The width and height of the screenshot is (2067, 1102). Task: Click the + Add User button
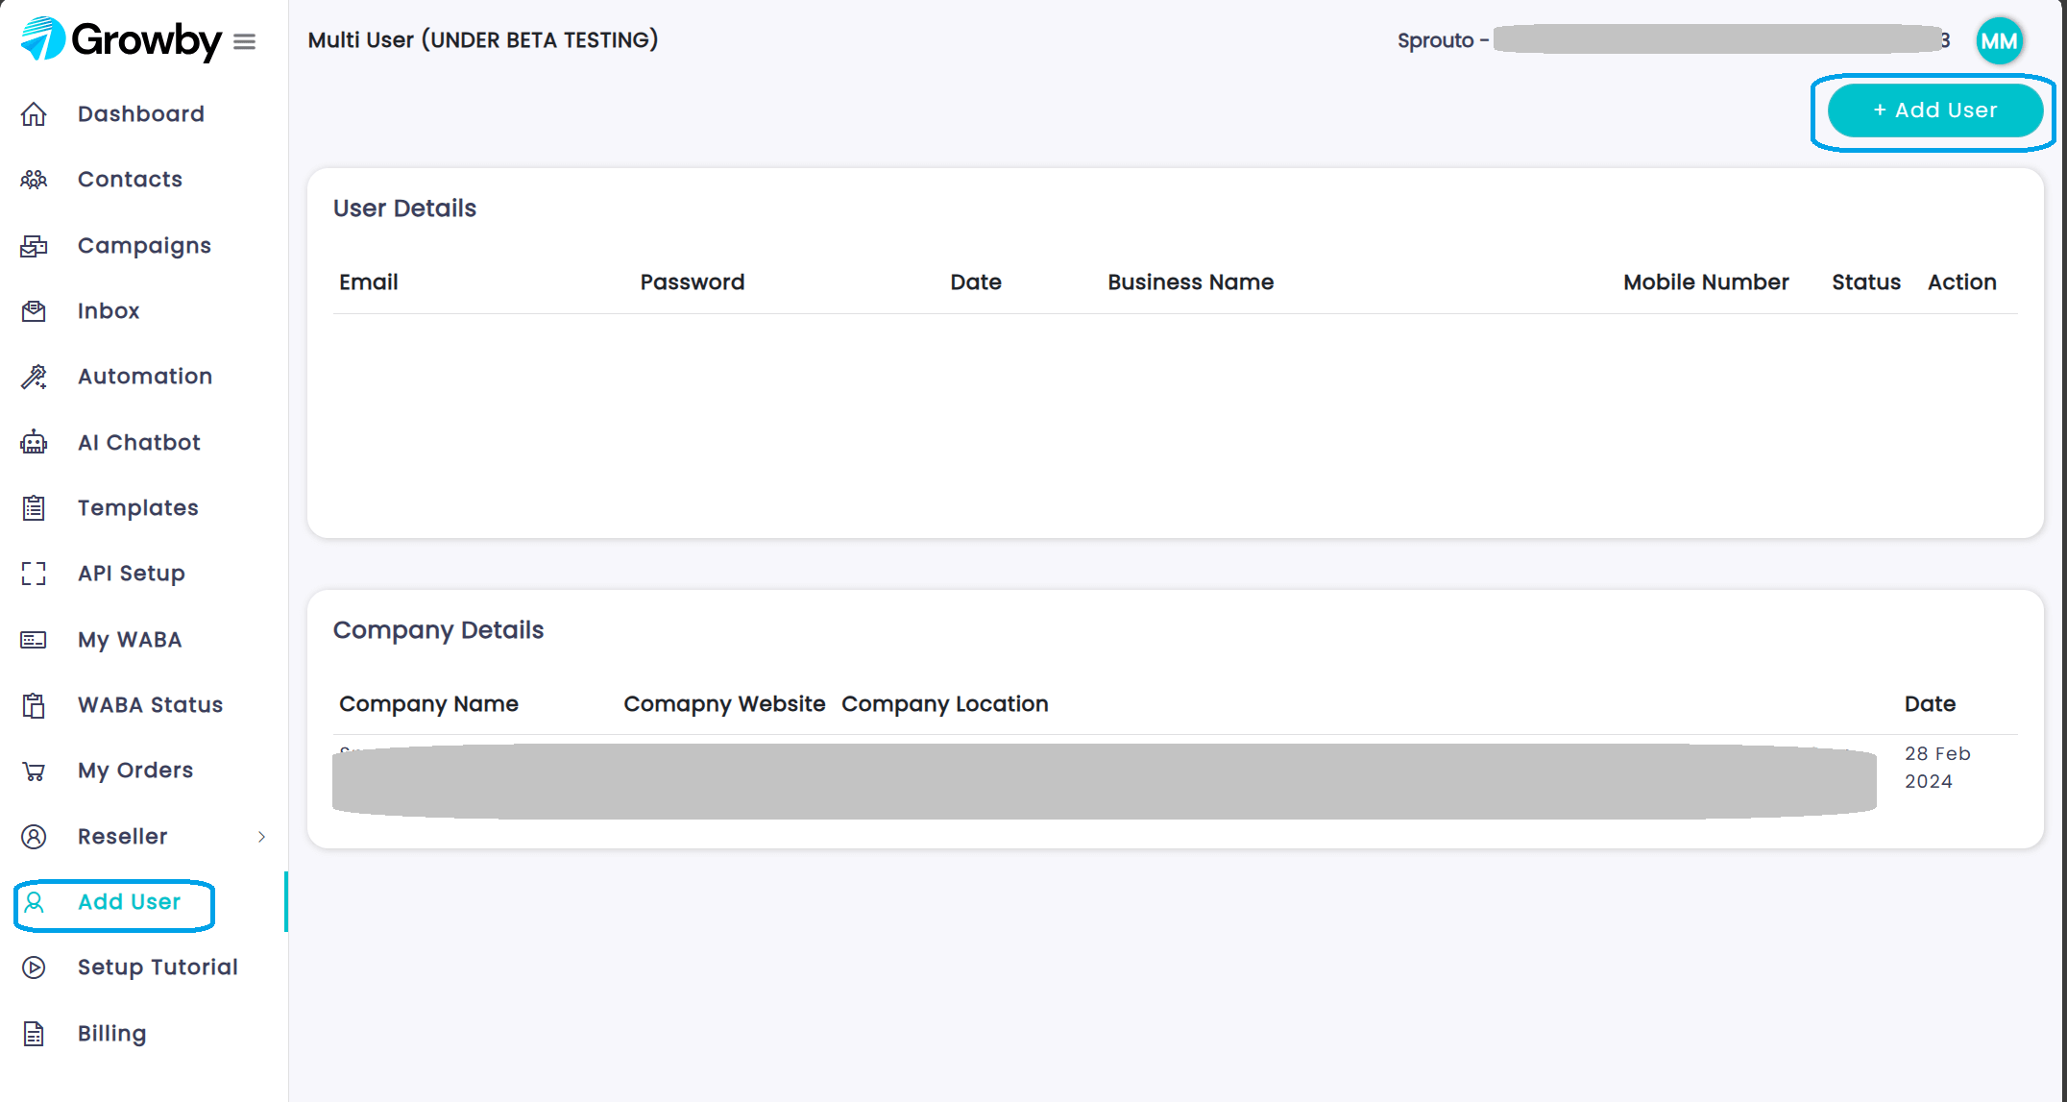pos(1934,110)
